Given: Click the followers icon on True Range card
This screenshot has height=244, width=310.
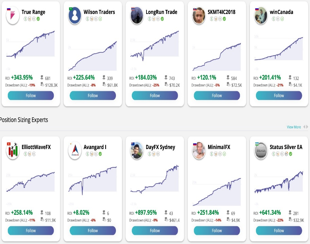Looking at the screenshot, I should (x=42, y=78).
